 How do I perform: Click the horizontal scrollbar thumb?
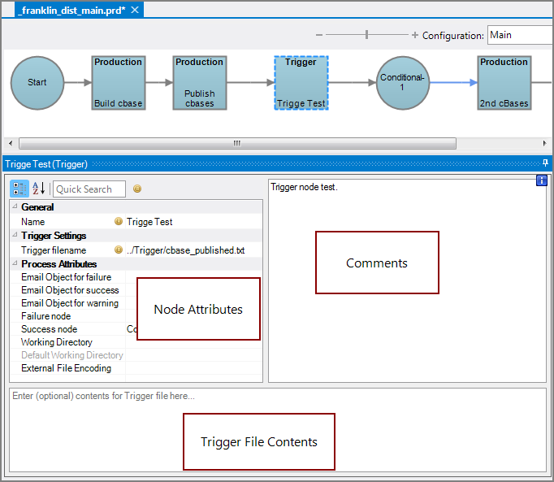[237, 143]
